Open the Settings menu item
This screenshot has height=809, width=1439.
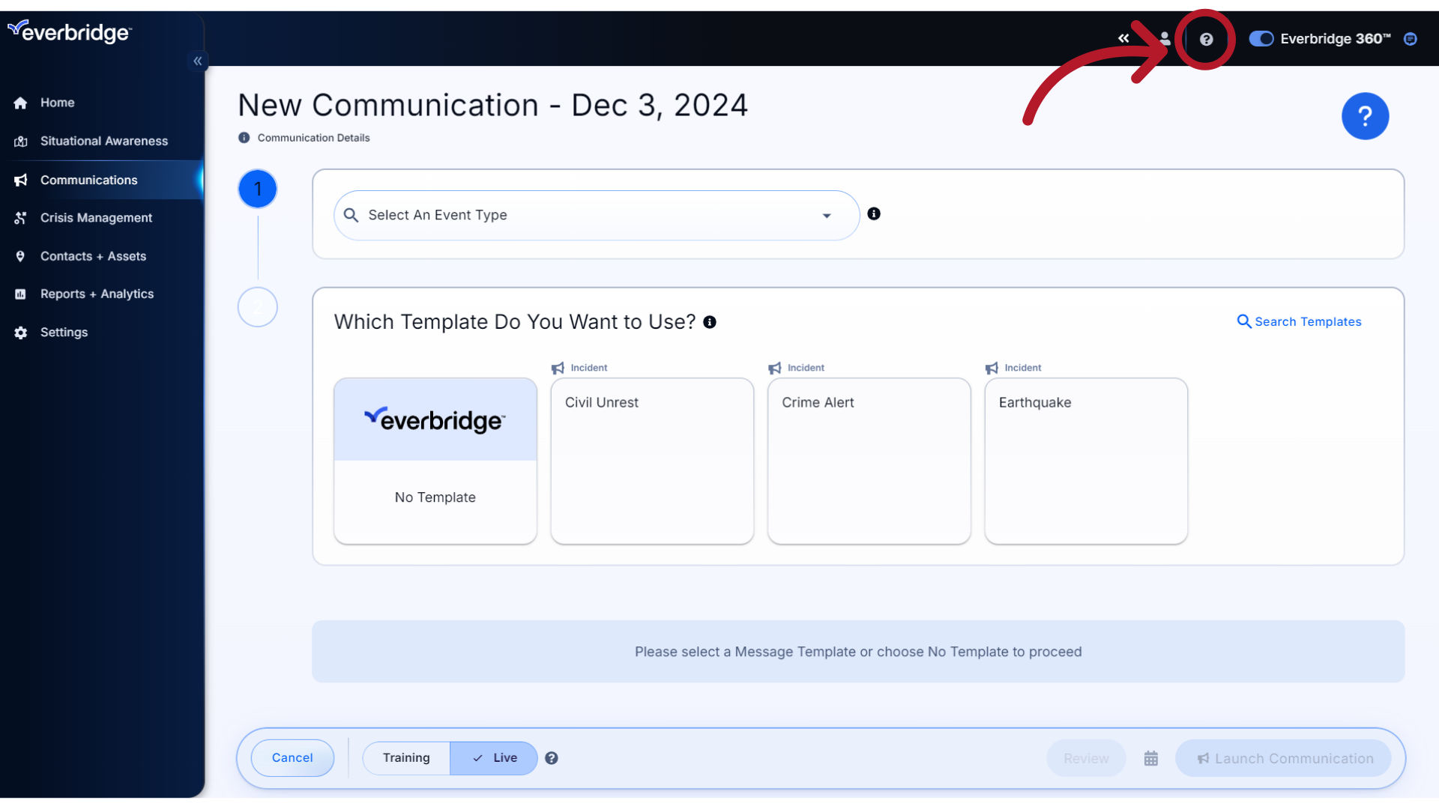[x=63, y=332]
